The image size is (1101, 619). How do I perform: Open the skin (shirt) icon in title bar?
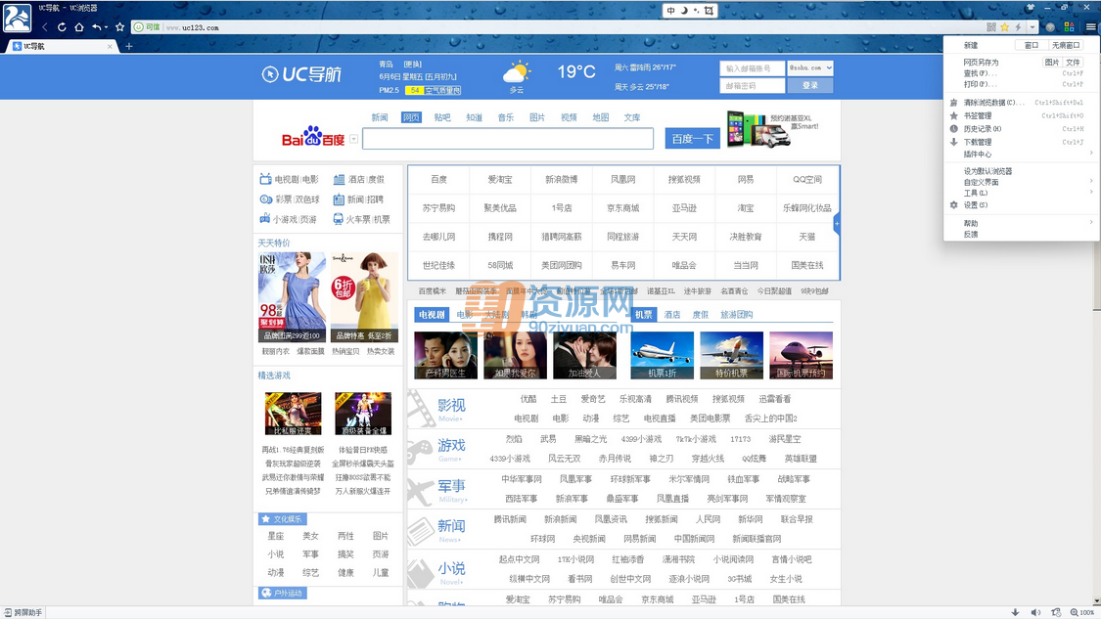coord(1031,7)
